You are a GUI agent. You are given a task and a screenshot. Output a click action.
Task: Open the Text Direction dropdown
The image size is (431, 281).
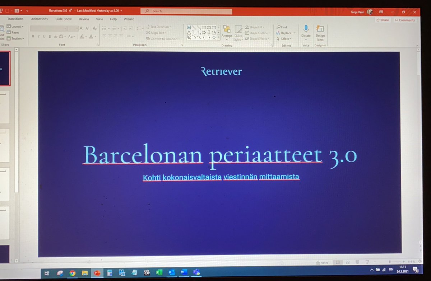(159, 27)
